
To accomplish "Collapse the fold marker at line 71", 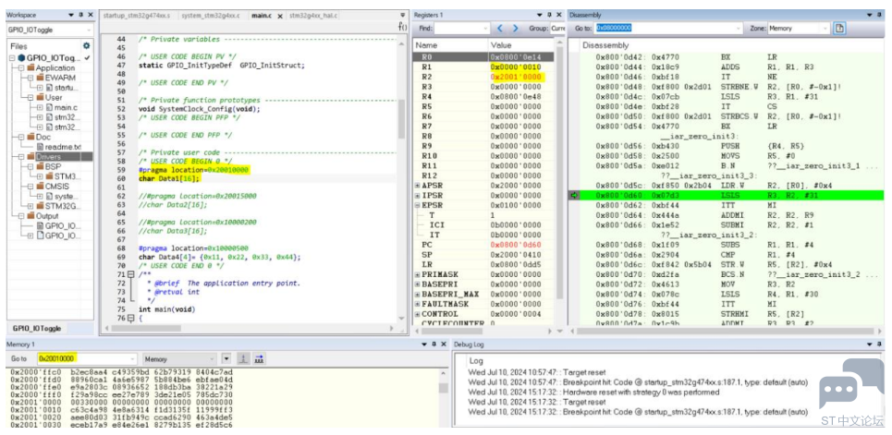I will 130,274.
